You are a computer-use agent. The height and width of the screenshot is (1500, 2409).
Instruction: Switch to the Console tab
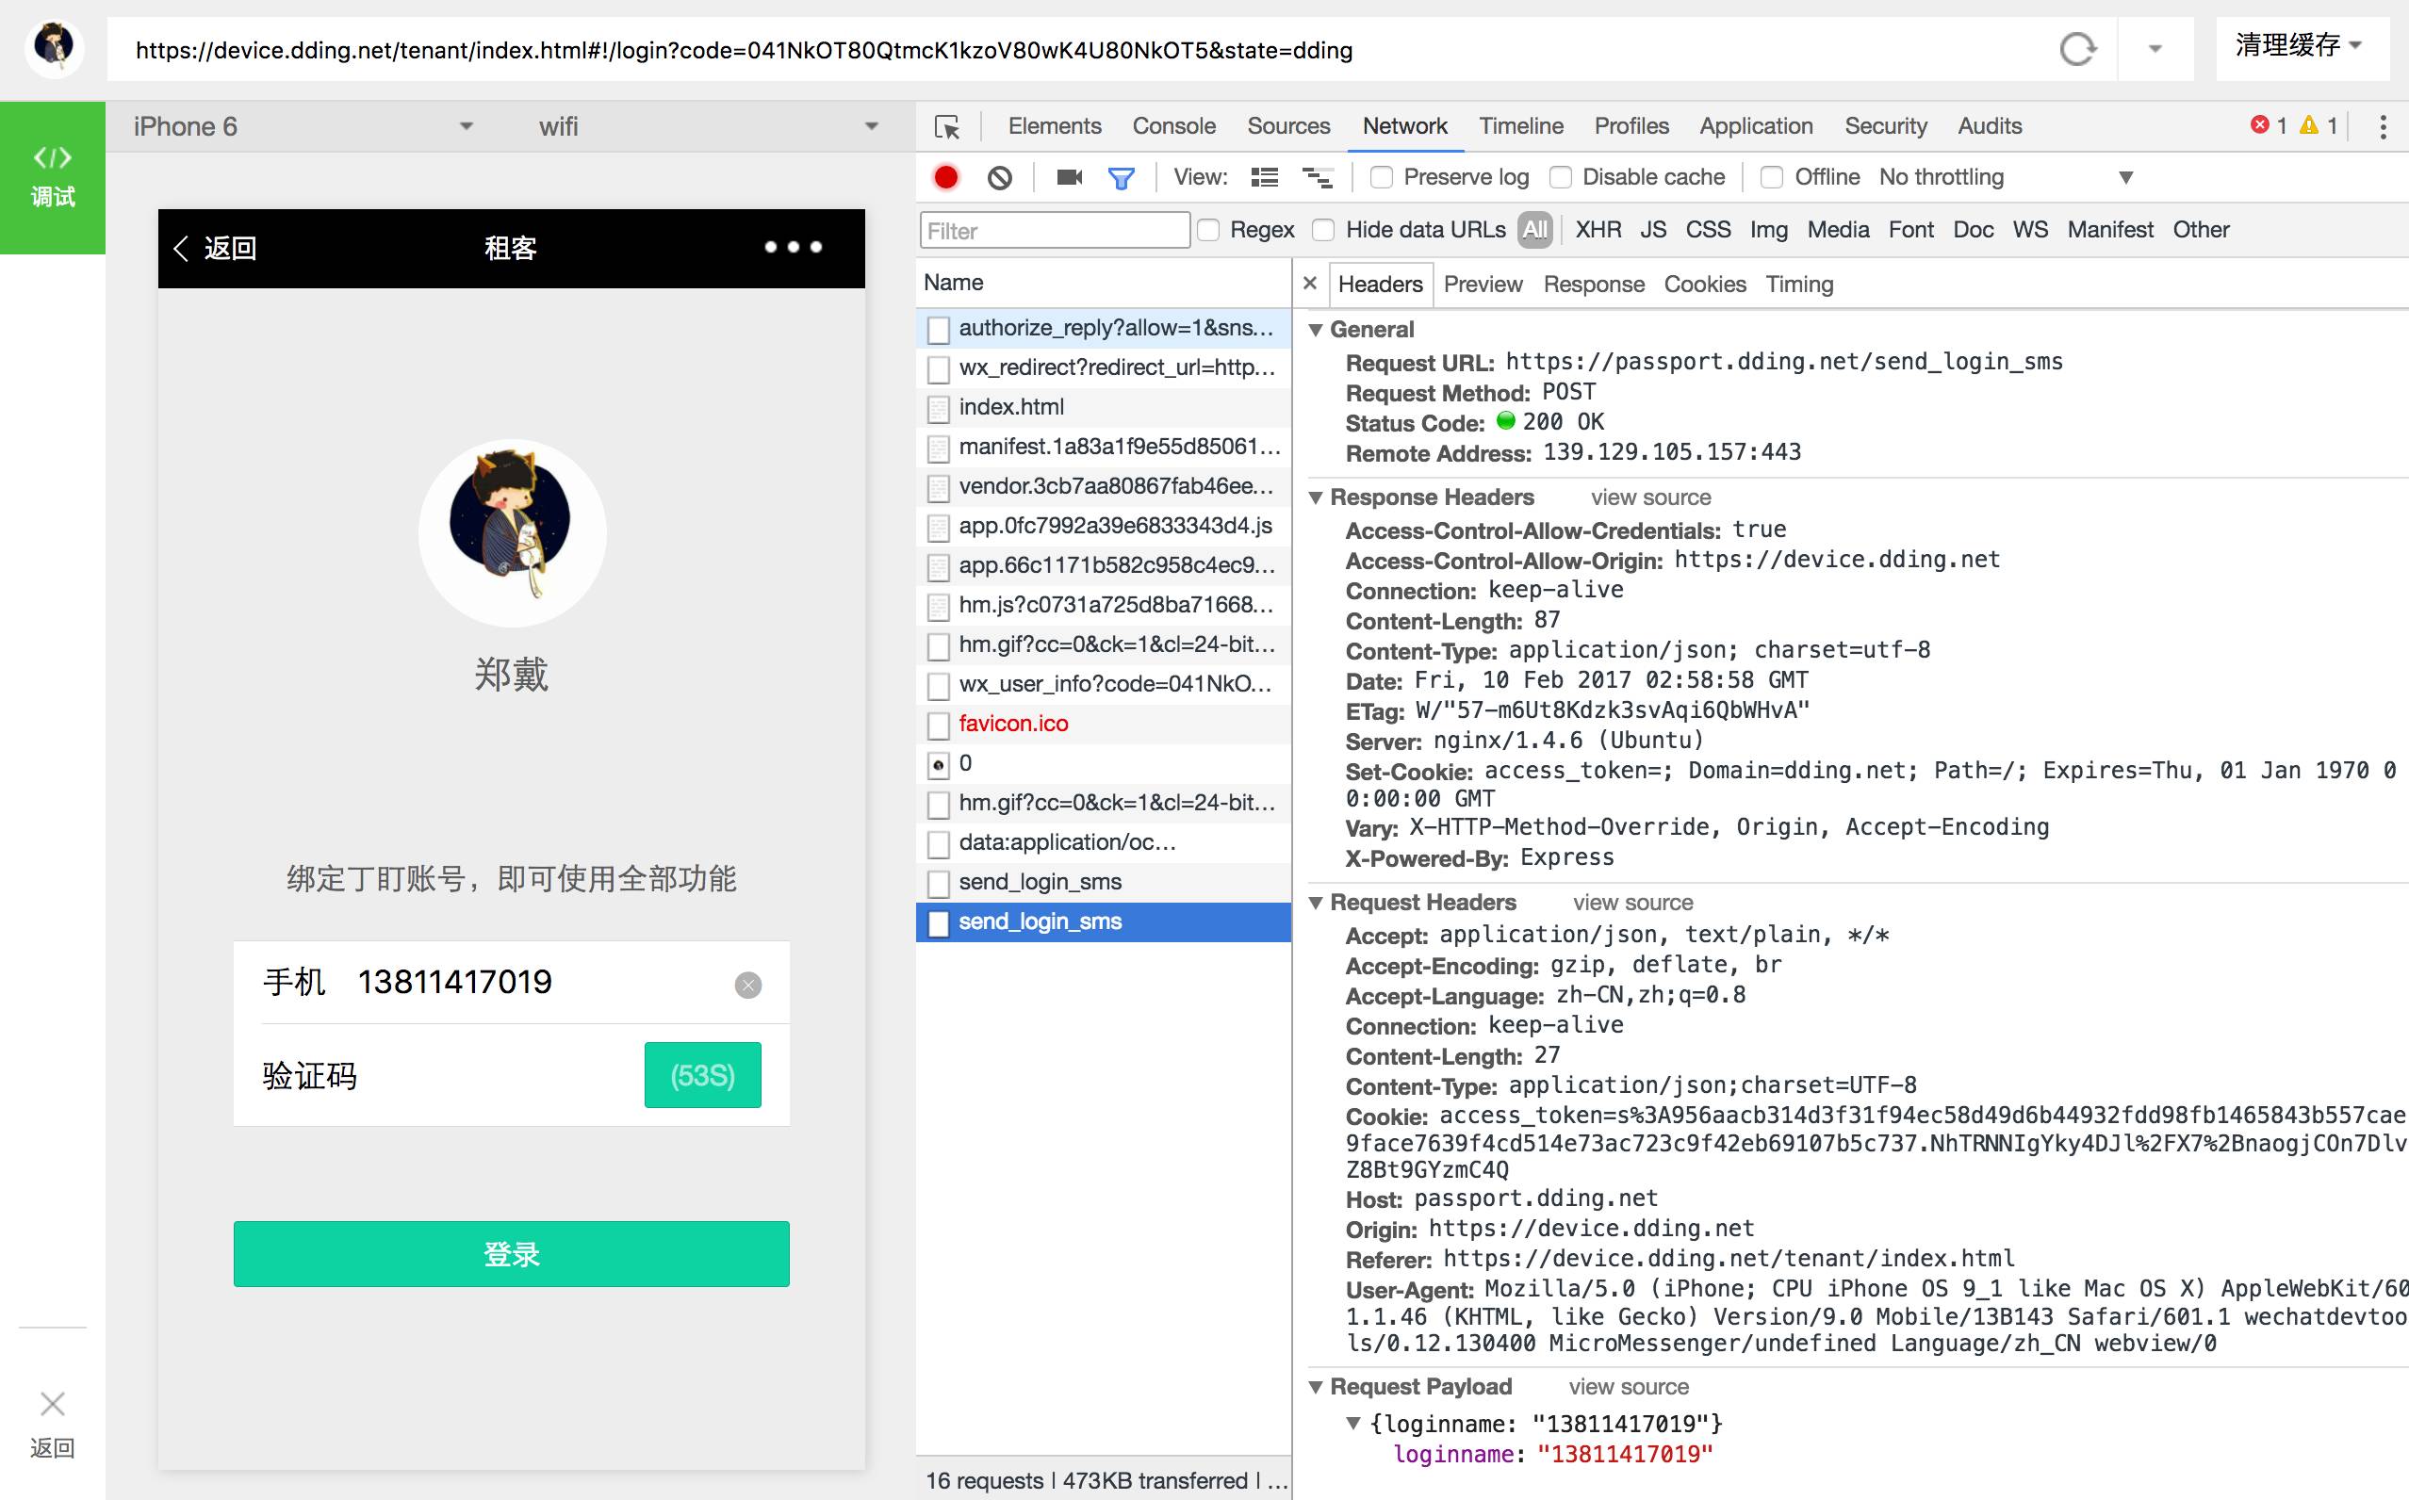(1172, 126)
